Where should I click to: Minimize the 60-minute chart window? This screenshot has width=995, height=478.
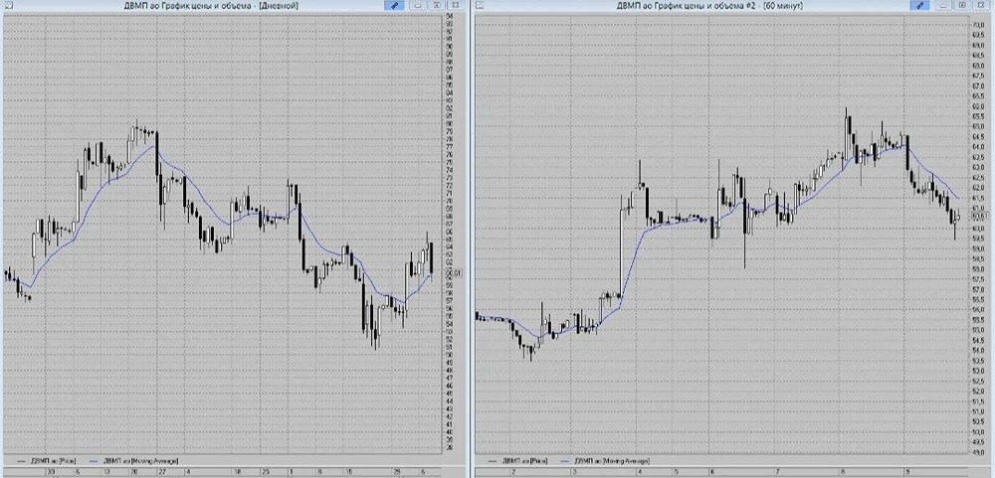[x=944, y=5]
